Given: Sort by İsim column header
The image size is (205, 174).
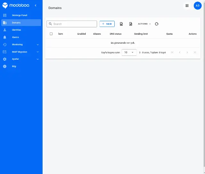Looking at the screenshot, I should [61, 34].
